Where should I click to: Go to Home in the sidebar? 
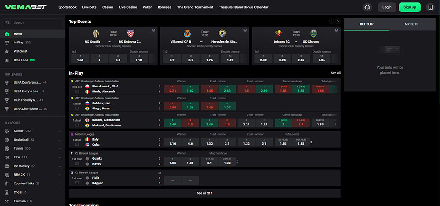coord(33,34)
